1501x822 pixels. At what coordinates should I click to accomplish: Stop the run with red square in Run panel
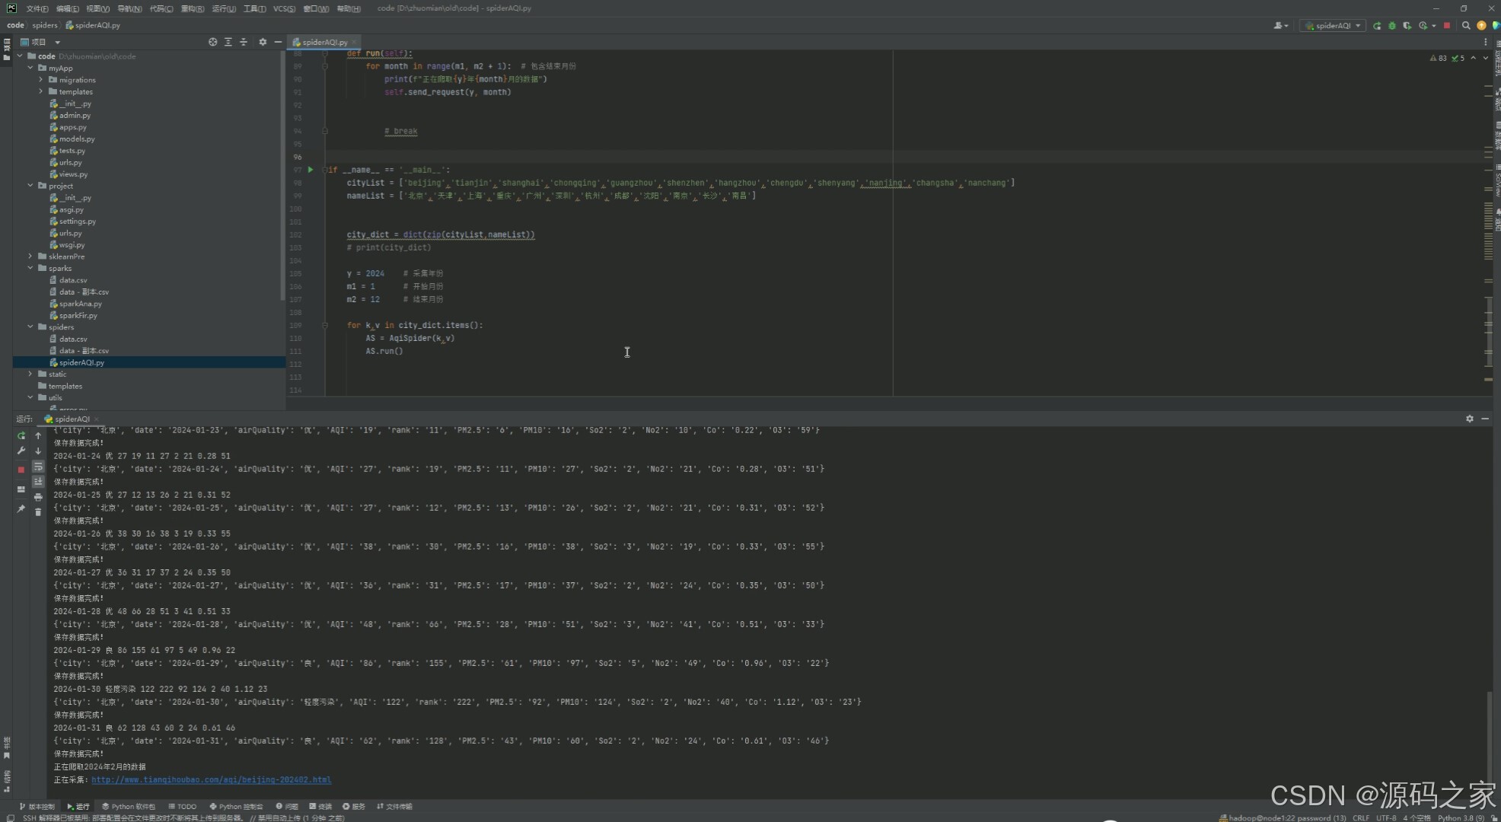tap(21, 470)
